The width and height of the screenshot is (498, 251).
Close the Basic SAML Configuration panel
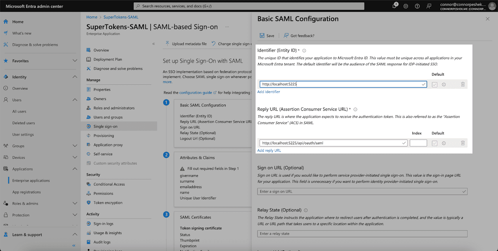(487, 19)
